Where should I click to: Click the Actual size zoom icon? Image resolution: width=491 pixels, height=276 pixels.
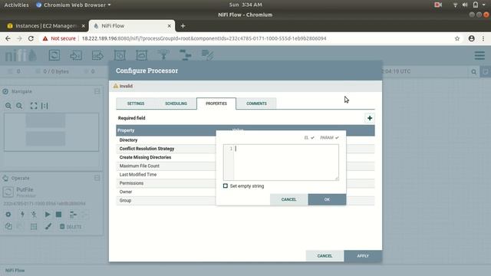coord(44,106)
